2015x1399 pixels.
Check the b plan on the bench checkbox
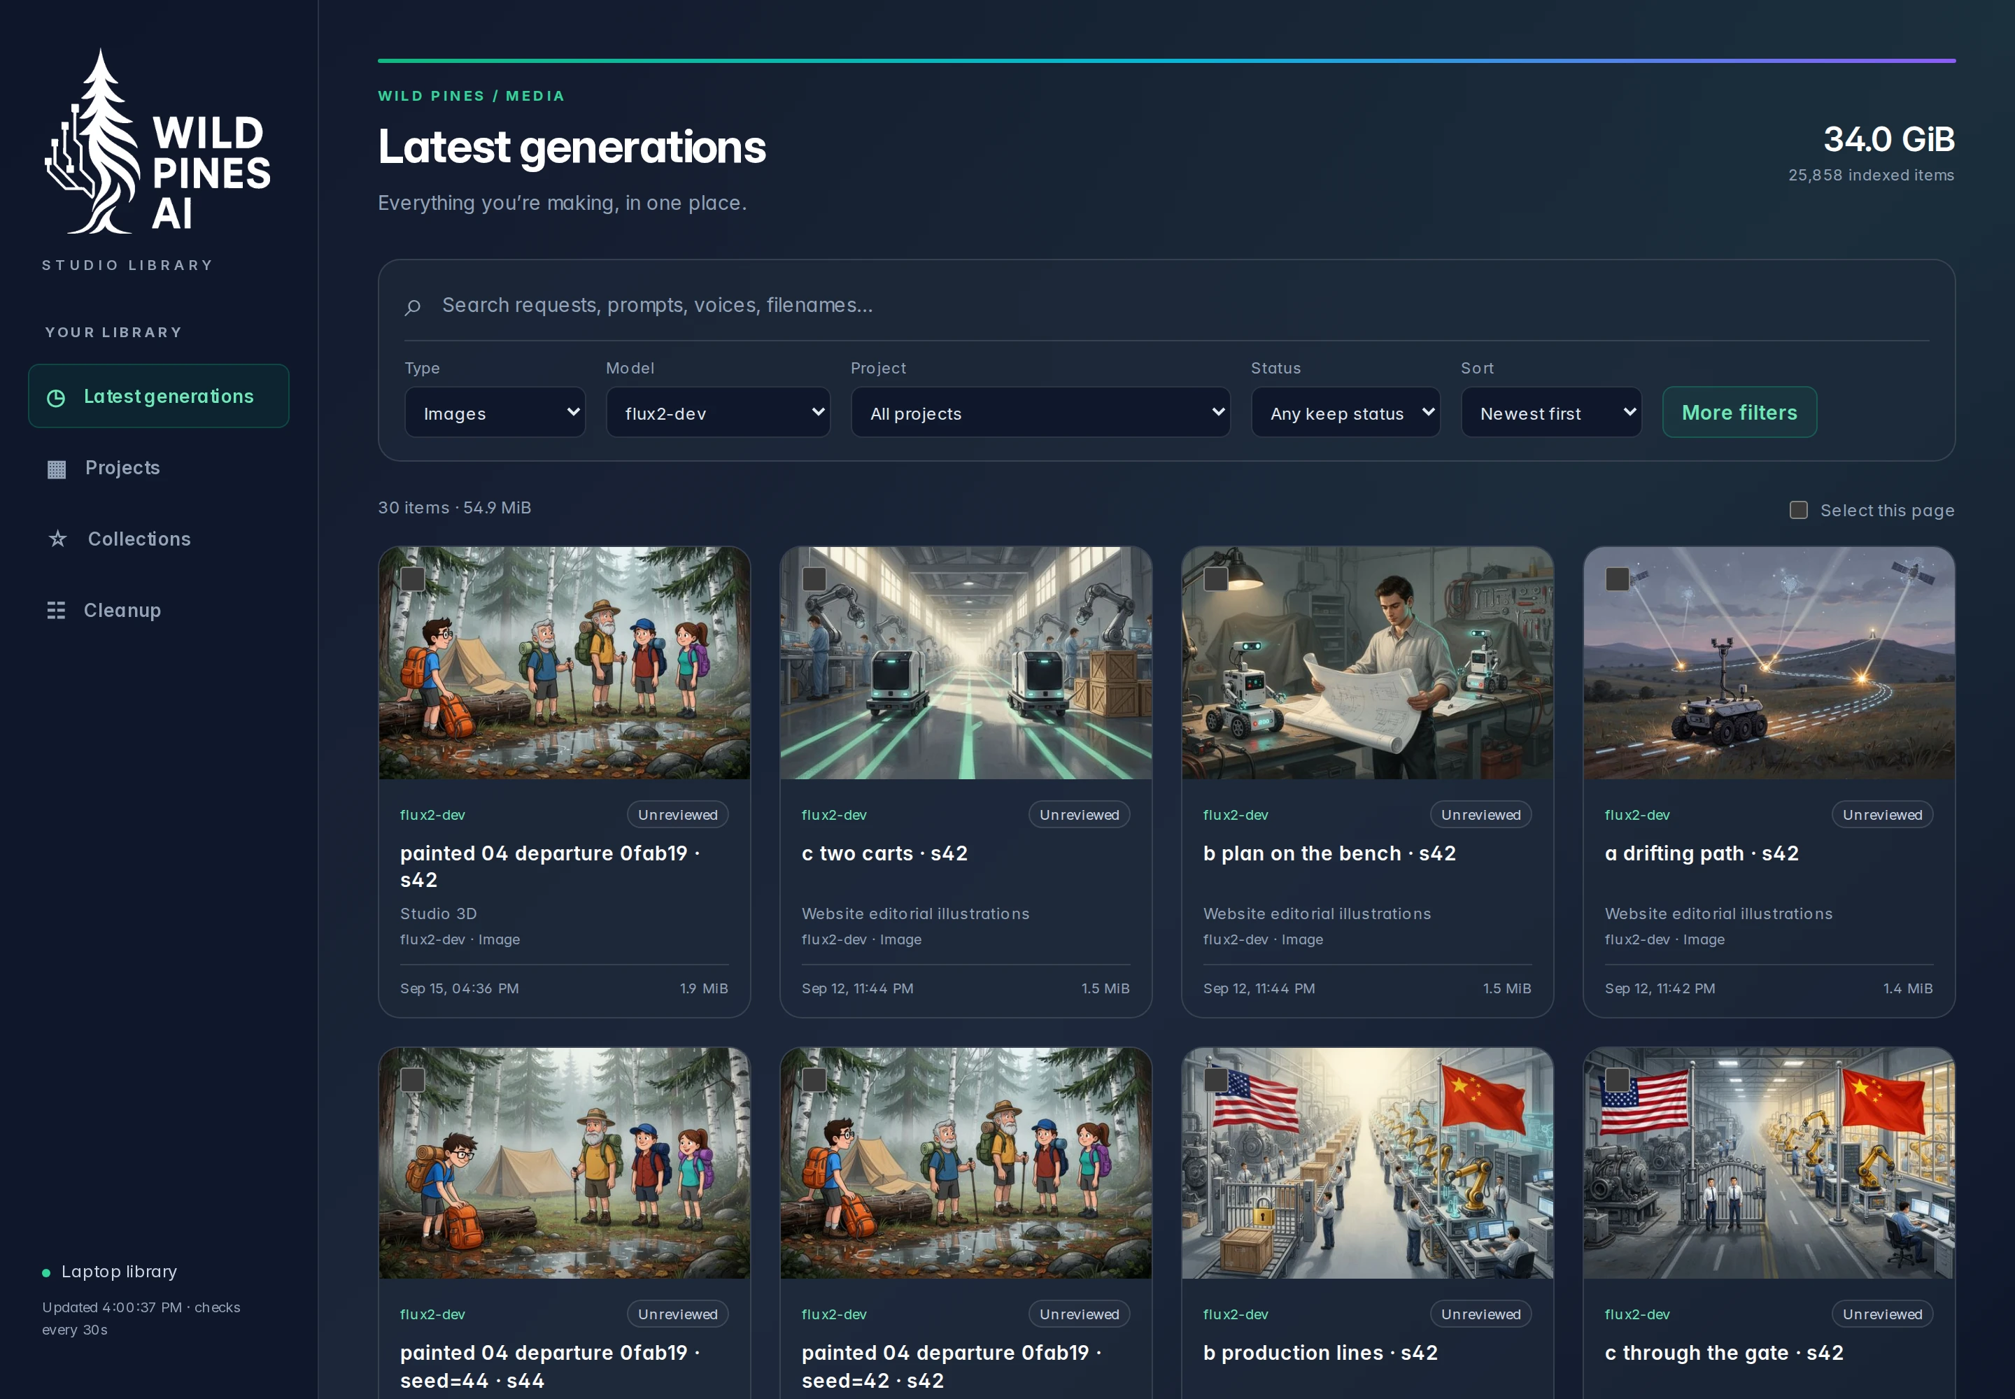tap(1216, 578)
